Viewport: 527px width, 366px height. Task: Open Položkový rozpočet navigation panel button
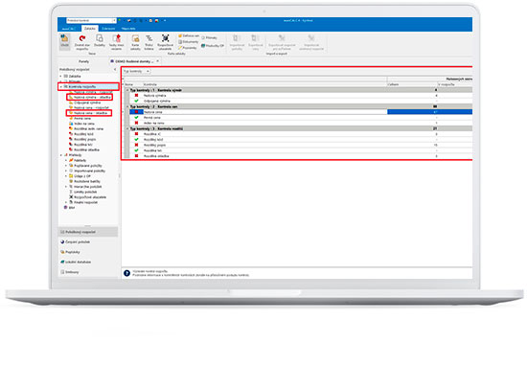tap(88, 232)
